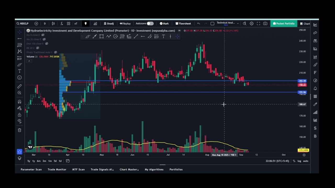The image size is (335, 188).
Task: Lock all drawing tools
Action: tap(20, 115)
